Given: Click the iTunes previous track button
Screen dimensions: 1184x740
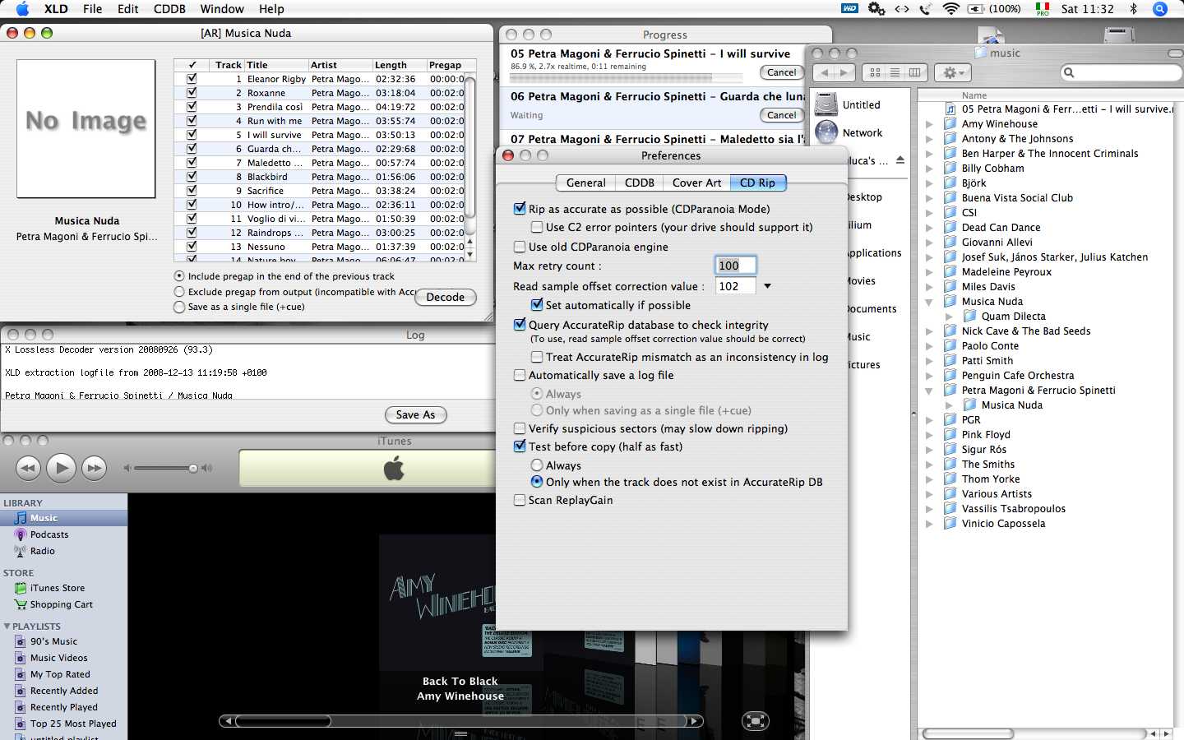Looking at the screenshot, I should click(x=28, y=468).
